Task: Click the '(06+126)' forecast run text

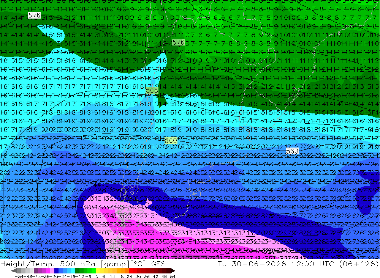Action: [x=359, y=264]
